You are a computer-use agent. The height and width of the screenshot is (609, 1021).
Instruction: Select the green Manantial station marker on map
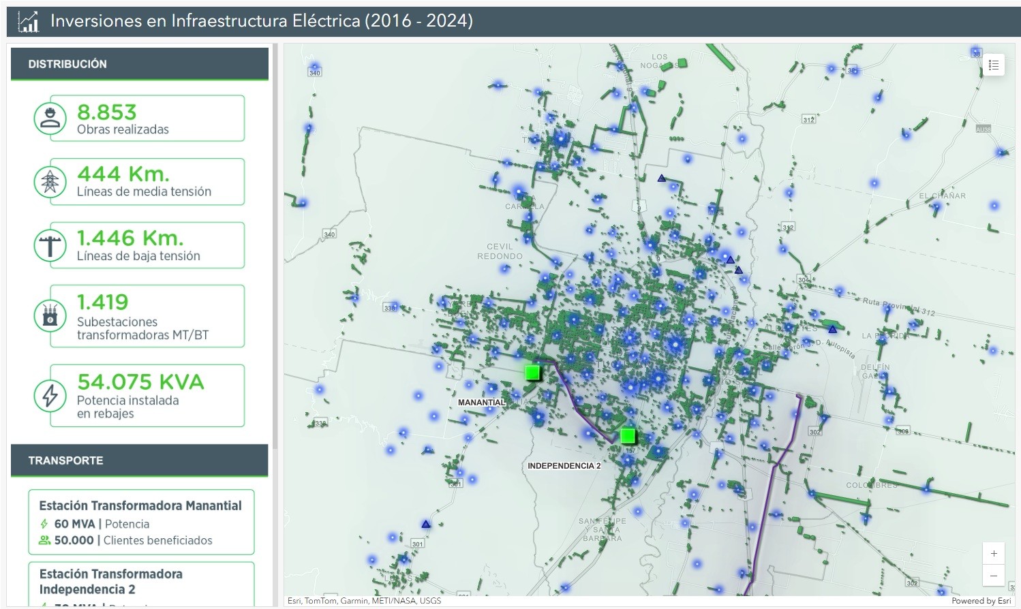(x=532, y=372)
